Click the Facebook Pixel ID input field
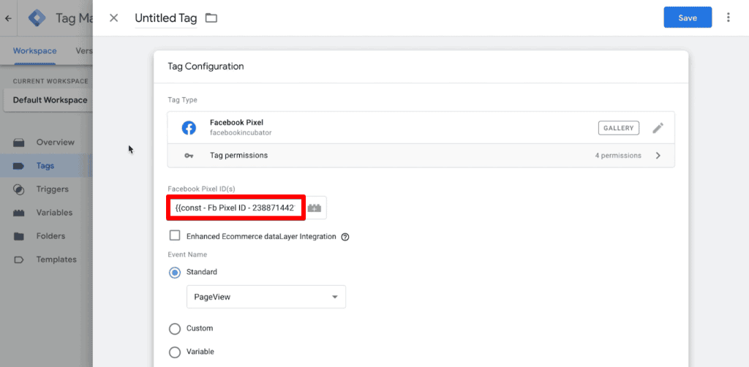The width and height of the screenshot is (749, 367). [x=236, y=208]
